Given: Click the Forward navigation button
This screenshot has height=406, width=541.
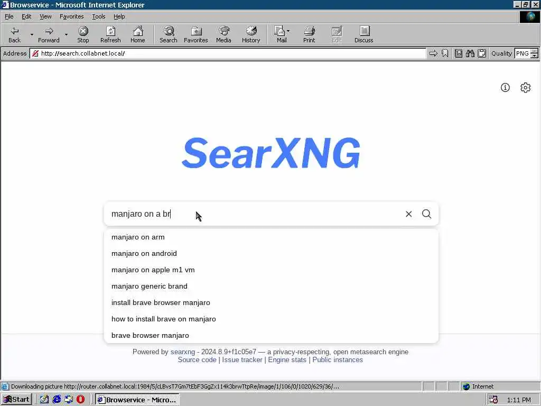Looking at the screenshot, I should coord(49,34).
